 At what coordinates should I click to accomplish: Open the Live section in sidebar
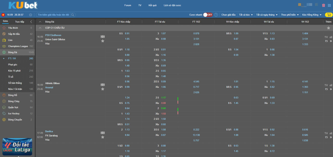tap(10, 40)
